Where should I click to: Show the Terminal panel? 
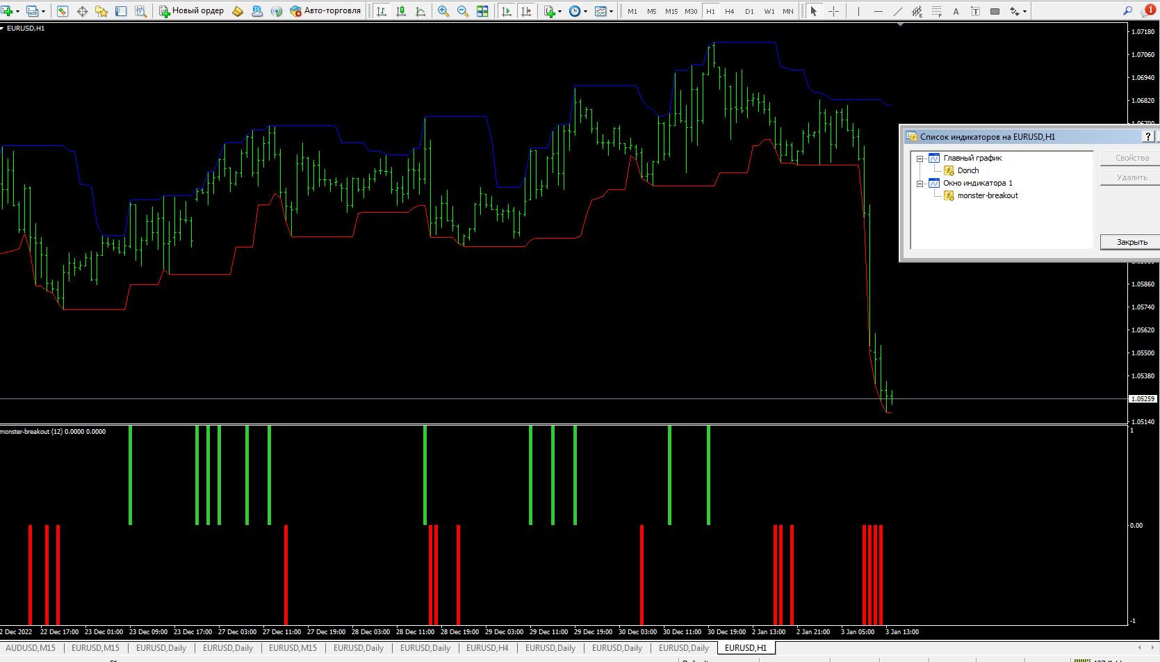click(121, 11)
